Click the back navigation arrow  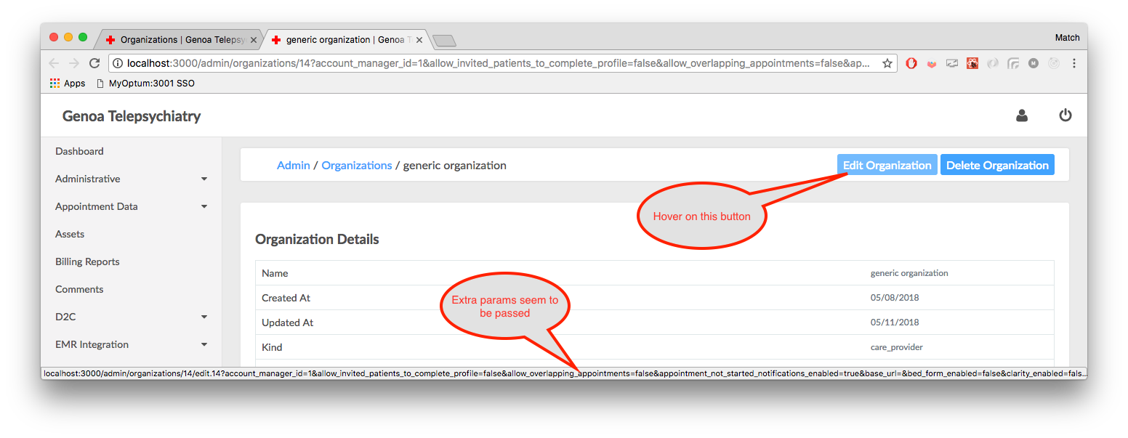[x=54, y=63]
